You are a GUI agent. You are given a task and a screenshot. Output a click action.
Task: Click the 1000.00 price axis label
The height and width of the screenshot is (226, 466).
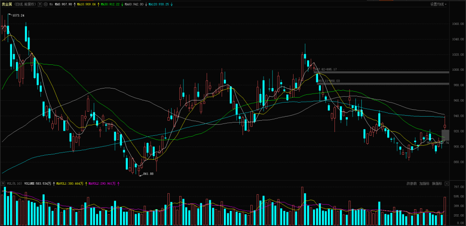pyautogui.click(x=458, y=70)
